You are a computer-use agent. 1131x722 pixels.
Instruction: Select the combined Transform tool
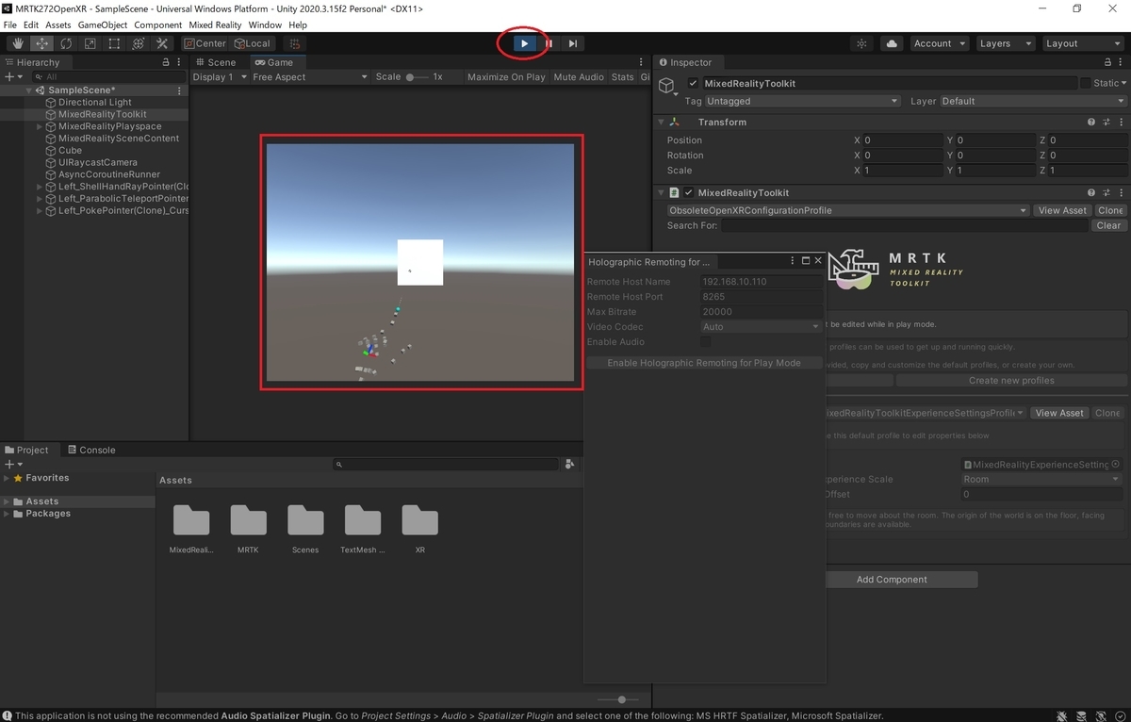[x=138, y=43]
